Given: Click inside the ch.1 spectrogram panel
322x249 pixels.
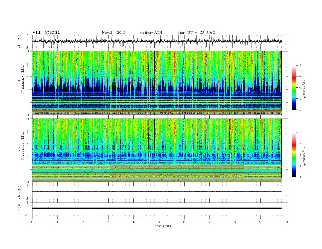Looking at the screenshot, I should (157, 83).
